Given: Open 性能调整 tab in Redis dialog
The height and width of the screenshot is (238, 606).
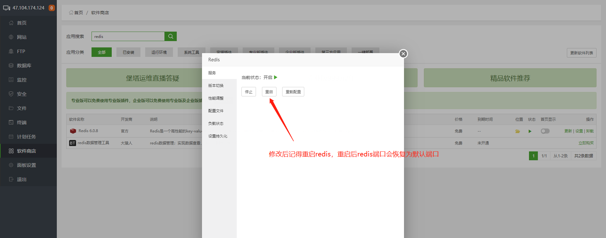Looking at the screenshot, I should click(x=216, y=98).
